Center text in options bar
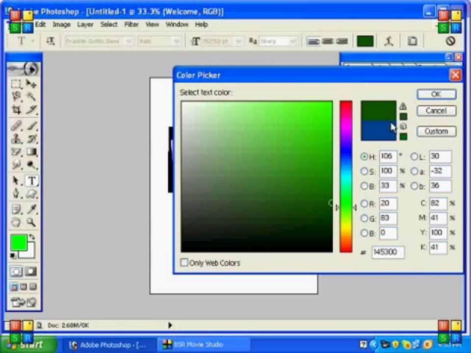This screenshot has height=353, width=471. click(x=327, y=41)
